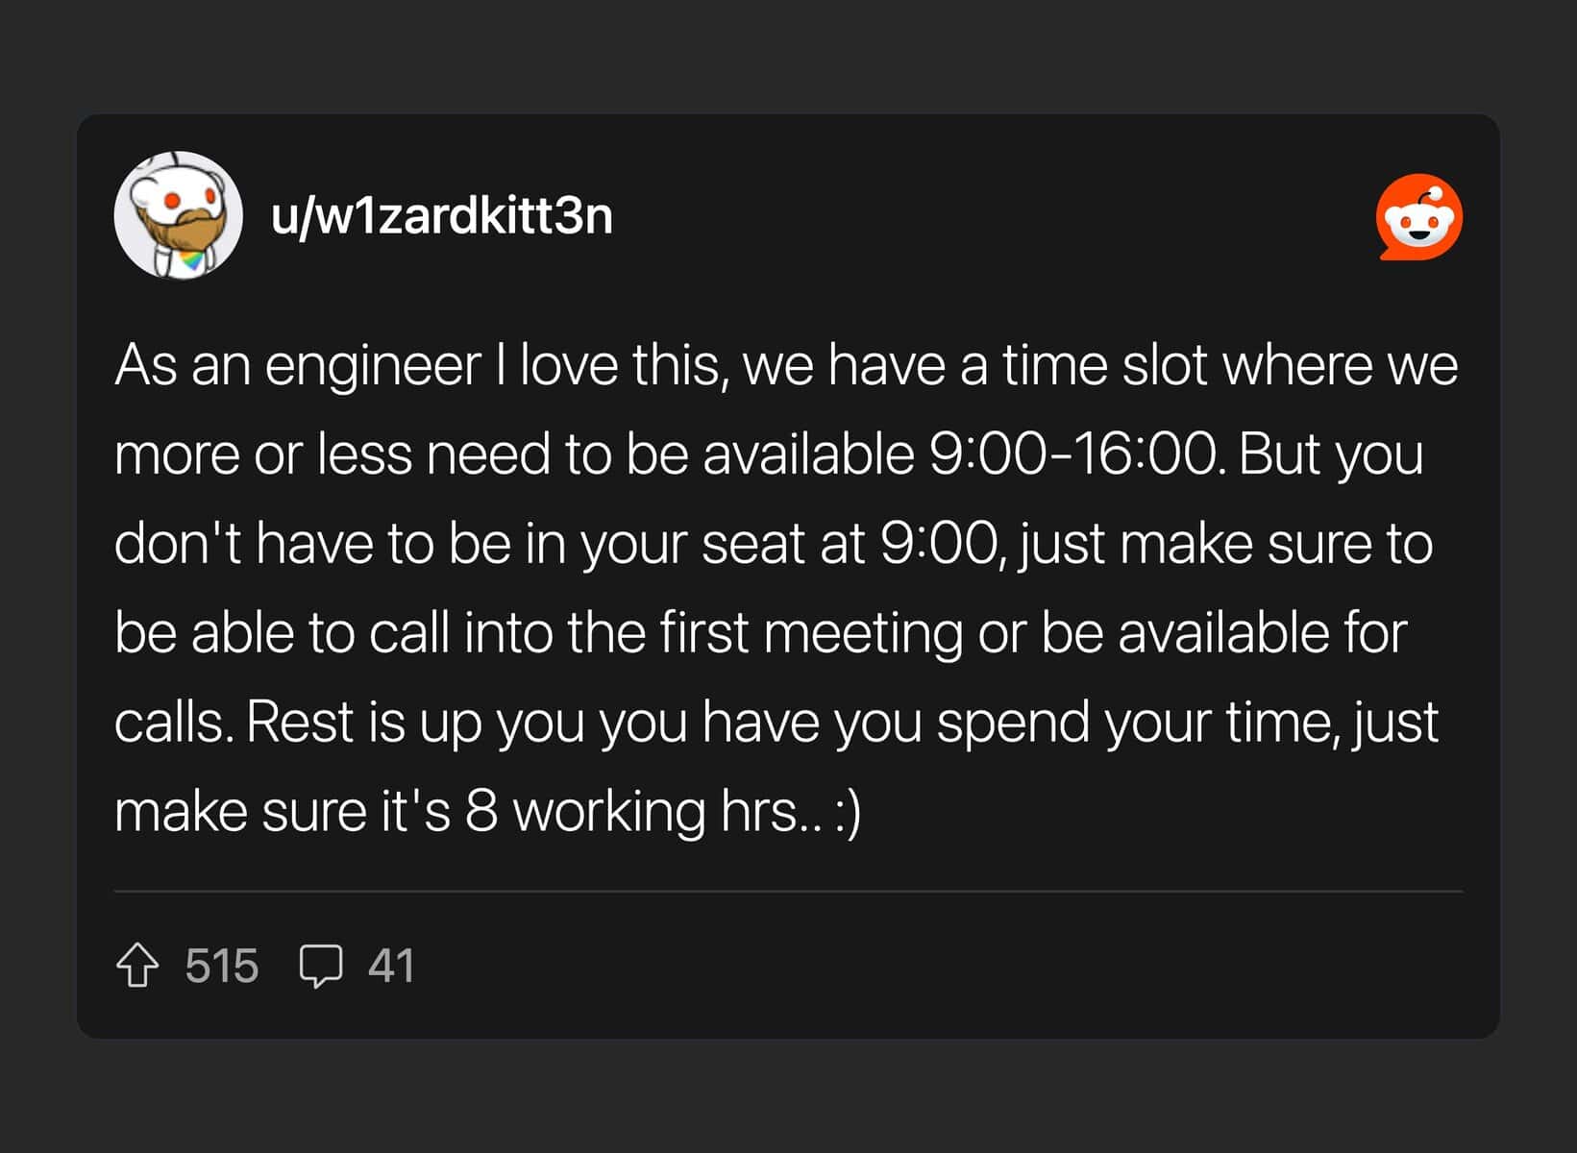This screenshot has width=1577, height=1153.
Task: Click the Reddit logo icon
Action: click(1418, 217)
